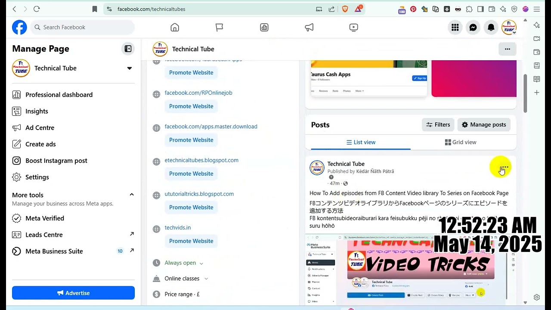Open the facebook.com/RPOnlinejob link
The width and height of the screenshot is (551, 310).
click(x=198, y=93)
